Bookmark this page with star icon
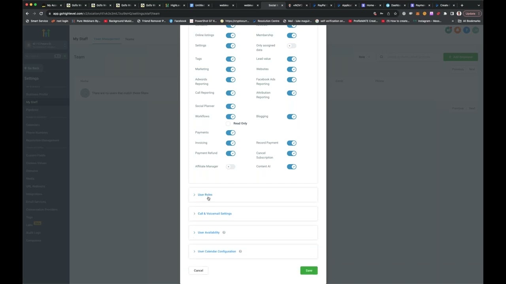 395,13
